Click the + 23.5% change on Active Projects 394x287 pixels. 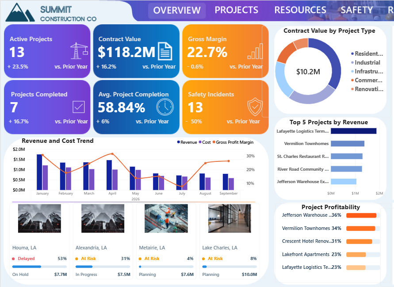[x=18, y=67]
